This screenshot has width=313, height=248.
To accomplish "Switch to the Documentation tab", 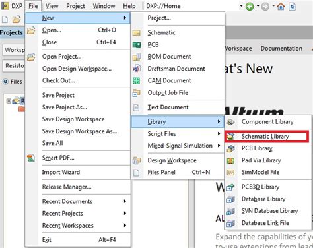I will [281, 49].
